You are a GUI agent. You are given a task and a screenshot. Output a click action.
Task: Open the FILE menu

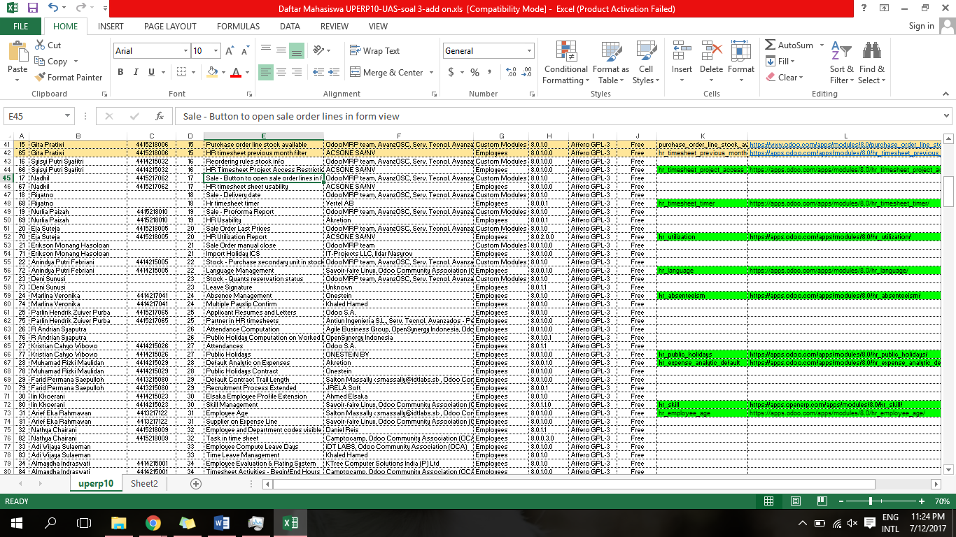21,26
